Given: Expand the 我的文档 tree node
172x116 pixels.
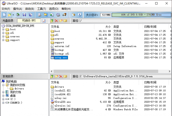Looking at the screenshot, I should point(3,92).
